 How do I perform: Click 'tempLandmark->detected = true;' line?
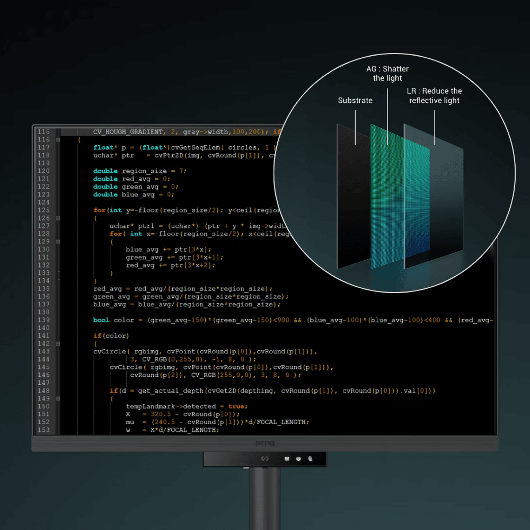(x=187, y=407)
